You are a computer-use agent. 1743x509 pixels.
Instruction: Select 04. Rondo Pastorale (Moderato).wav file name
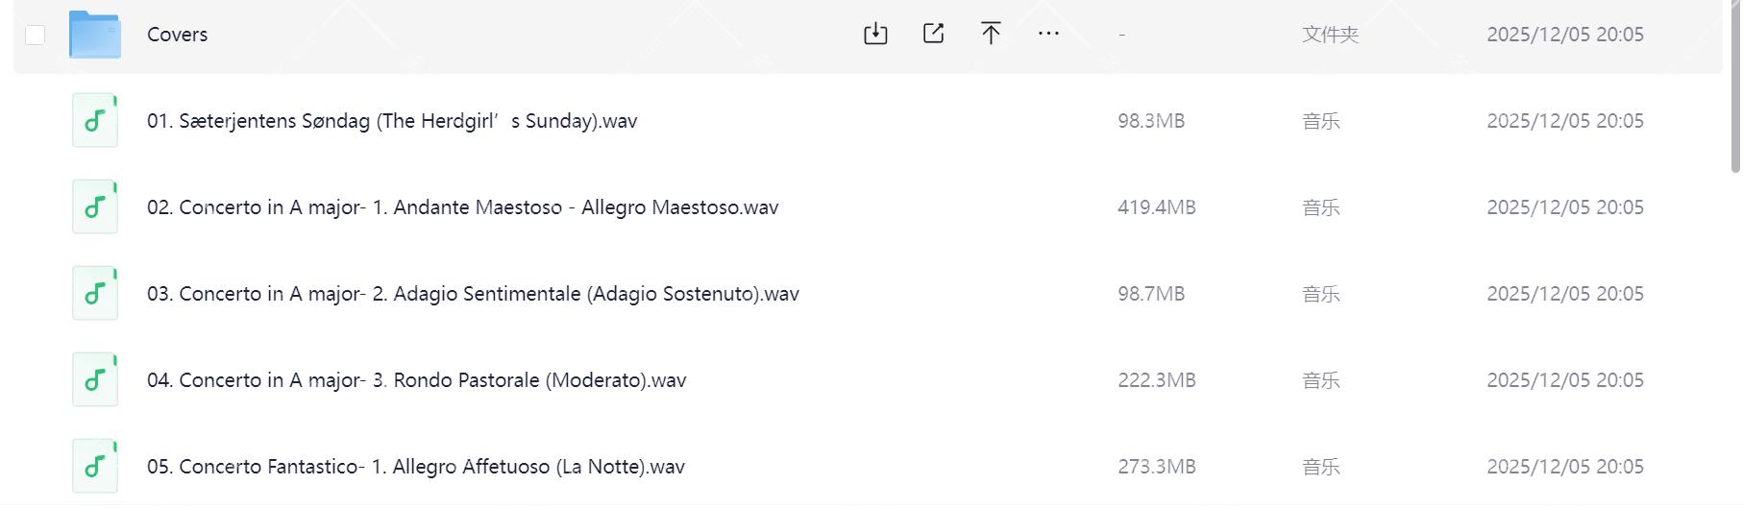(x=416, y=380)
